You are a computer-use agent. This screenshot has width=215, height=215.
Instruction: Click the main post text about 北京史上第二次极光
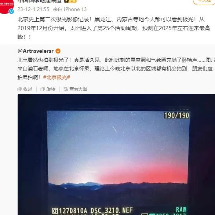[x=114, y=28]
